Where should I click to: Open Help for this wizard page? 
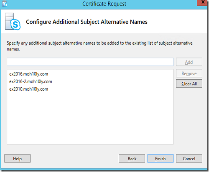point(18,159)
